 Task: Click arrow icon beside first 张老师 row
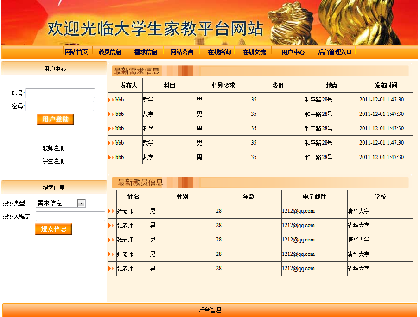(111, 211)
